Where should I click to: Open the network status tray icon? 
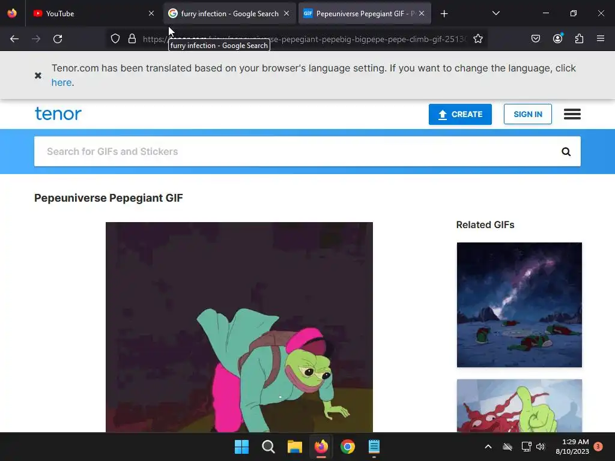526,447
